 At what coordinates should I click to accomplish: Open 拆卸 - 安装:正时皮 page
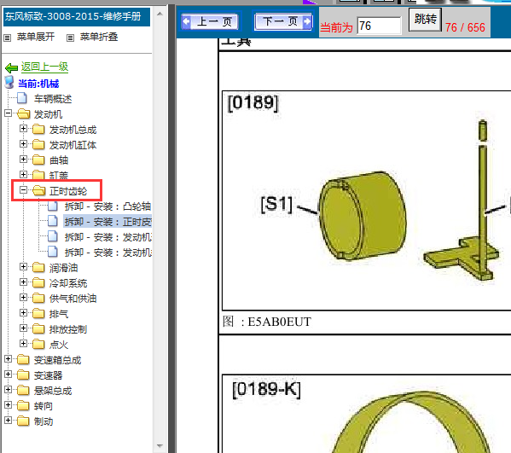[x=107, y=222]
